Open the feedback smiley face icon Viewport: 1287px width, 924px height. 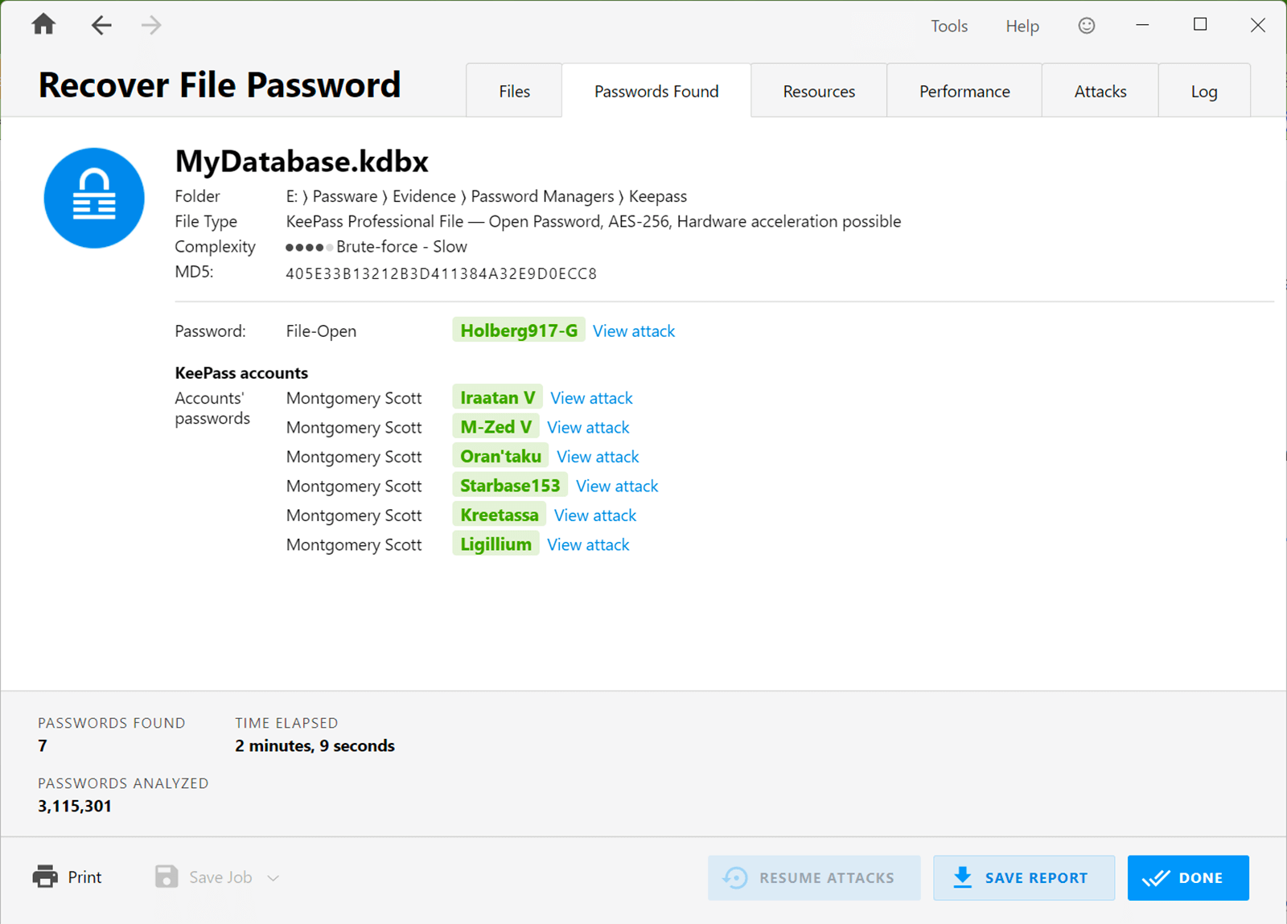tap(1086, 25)
